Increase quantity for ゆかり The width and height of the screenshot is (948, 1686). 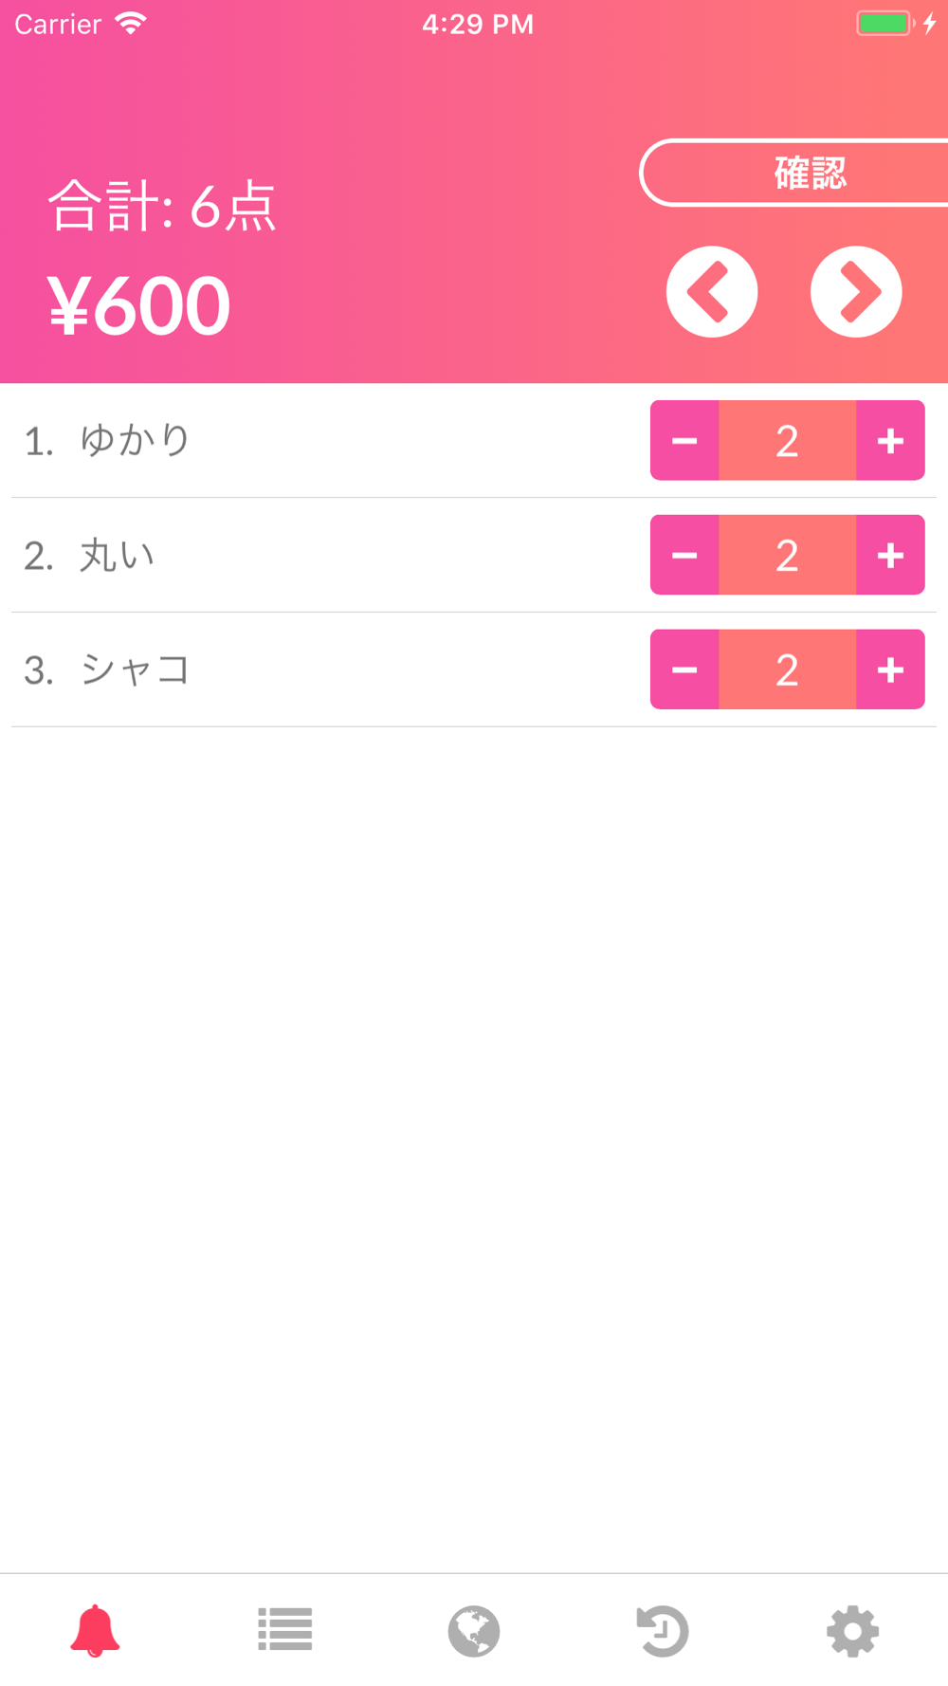pyautogui.click(x=890, y=441)
